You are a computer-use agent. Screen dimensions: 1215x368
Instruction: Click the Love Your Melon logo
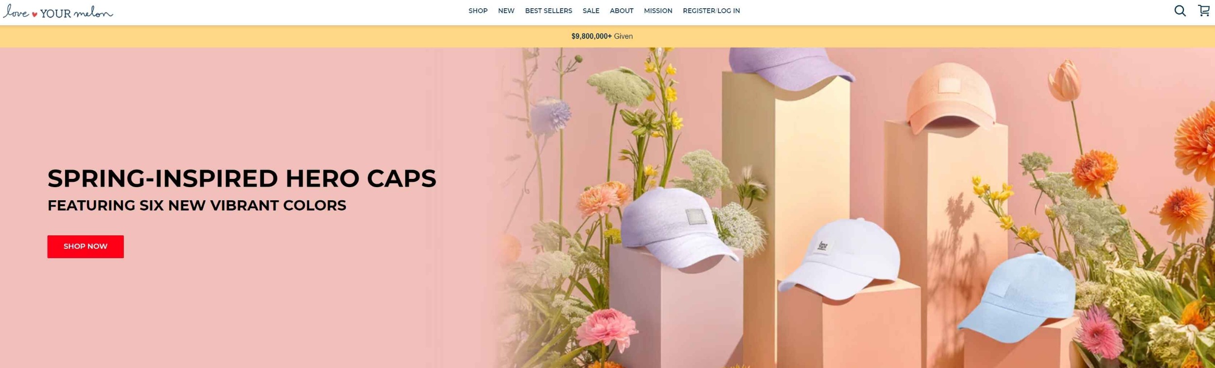58,11
